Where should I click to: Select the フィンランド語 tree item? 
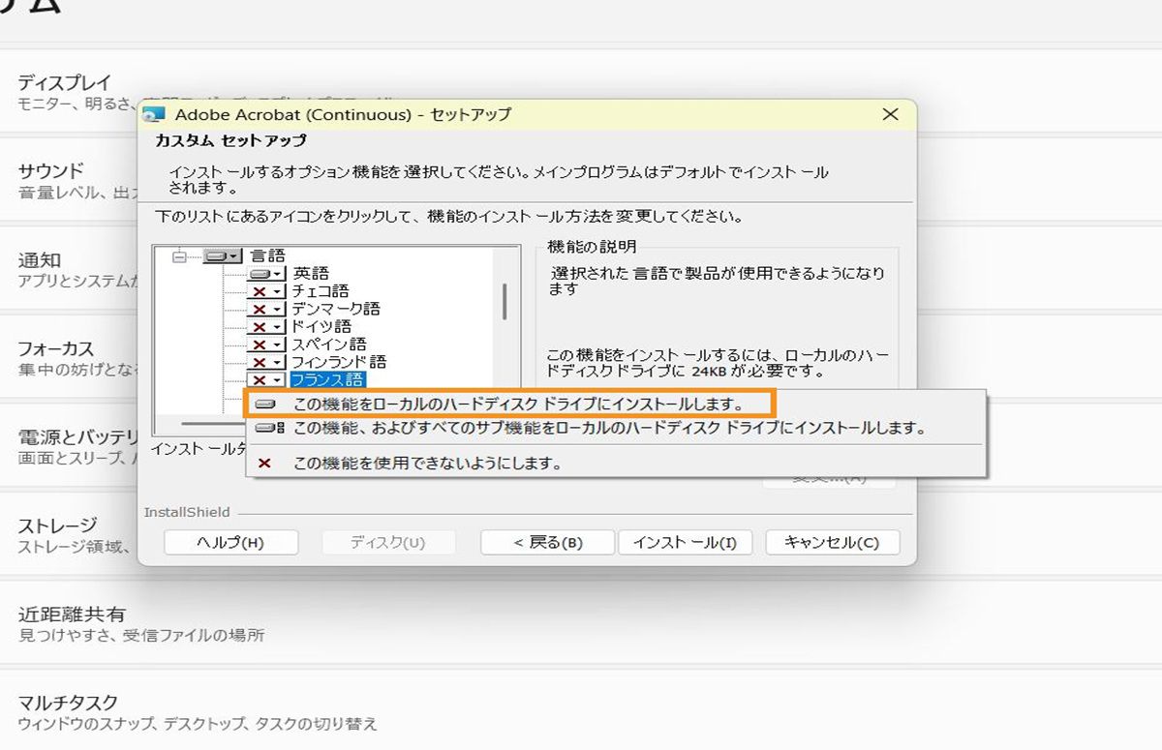[x=339, y=362]
